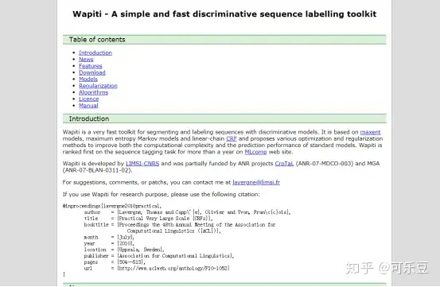Click the lavergne@limsi.fr email link
Screen dimensions: 440x287
(256, 182)
